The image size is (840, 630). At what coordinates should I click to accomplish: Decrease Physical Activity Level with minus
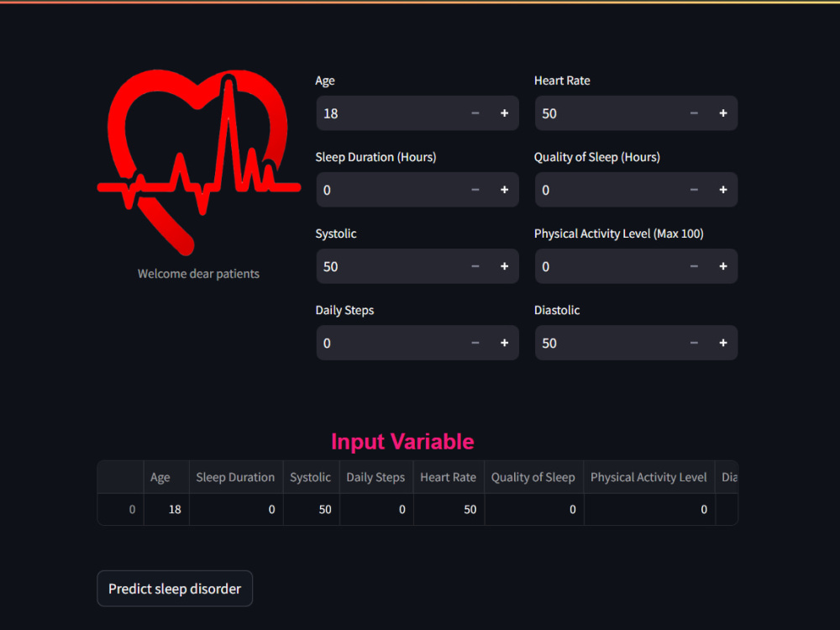694,266
